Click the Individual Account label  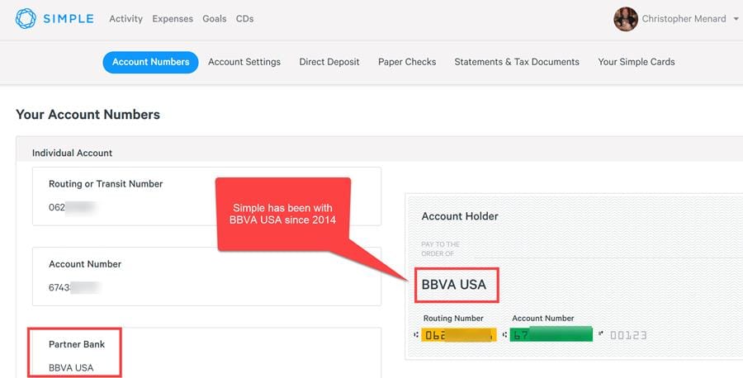click(72, 153)
